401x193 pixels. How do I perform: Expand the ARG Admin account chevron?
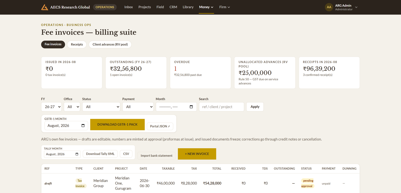coord(356,7)
